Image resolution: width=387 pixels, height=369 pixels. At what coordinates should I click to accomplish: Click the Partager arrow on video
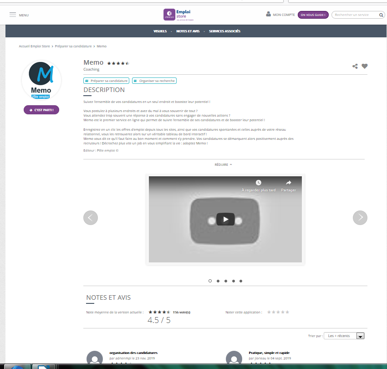(x=288, y=183)
